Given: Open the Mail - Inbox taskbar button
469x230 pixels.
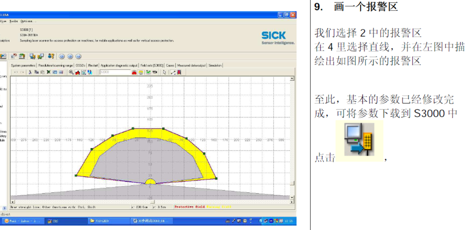Looking at the screenshot, I should (x=23, y=221).
